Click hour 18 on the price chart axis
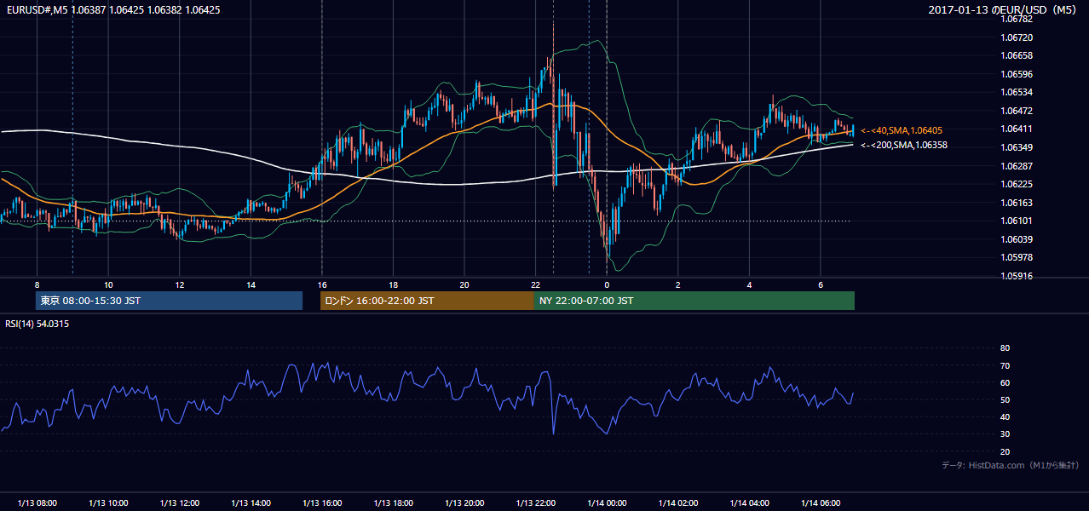Image resolution: width=1089 pixels, height=511 pixels. [393, 284]
